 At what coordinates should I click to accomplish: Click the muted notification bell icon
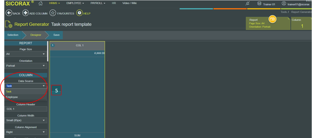[248, 4]
